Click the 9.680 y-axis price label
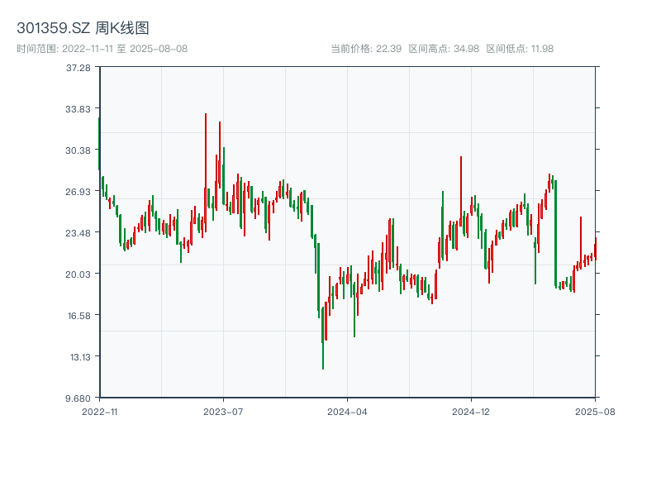Viewport: 661px width, 496px height. point(78,398)
